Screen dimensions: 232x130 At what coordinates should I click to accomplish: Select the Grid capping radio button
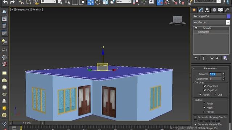pyautogui.click(x=215, y=95)
